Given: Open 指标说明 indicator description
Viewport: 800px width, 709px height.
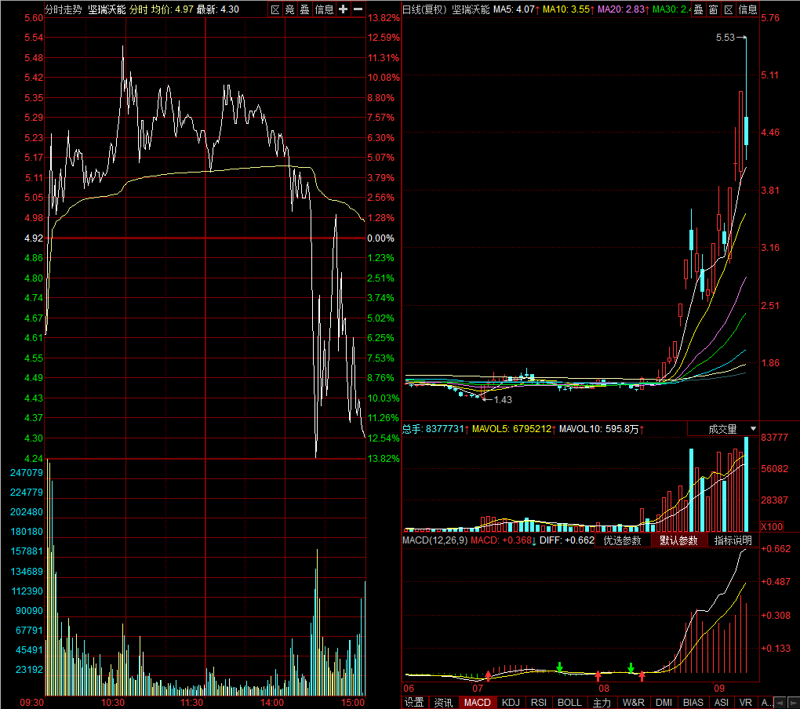Looking at the screenshot, I should 733,540.
